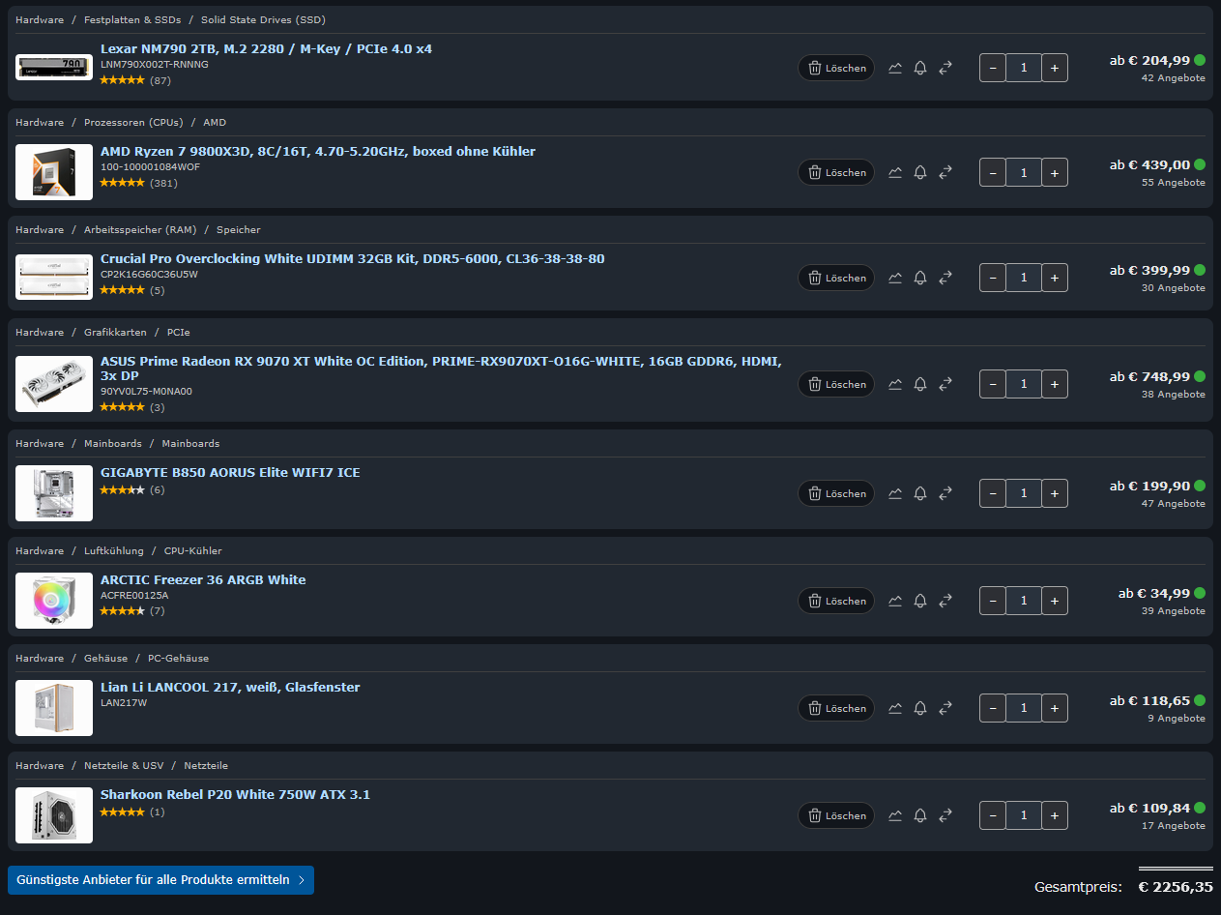Click swap arrows icon for ARCTIC Freezer 36
Image resolution: width=1221 pixels, height=915 pixels.
[945, 601]
